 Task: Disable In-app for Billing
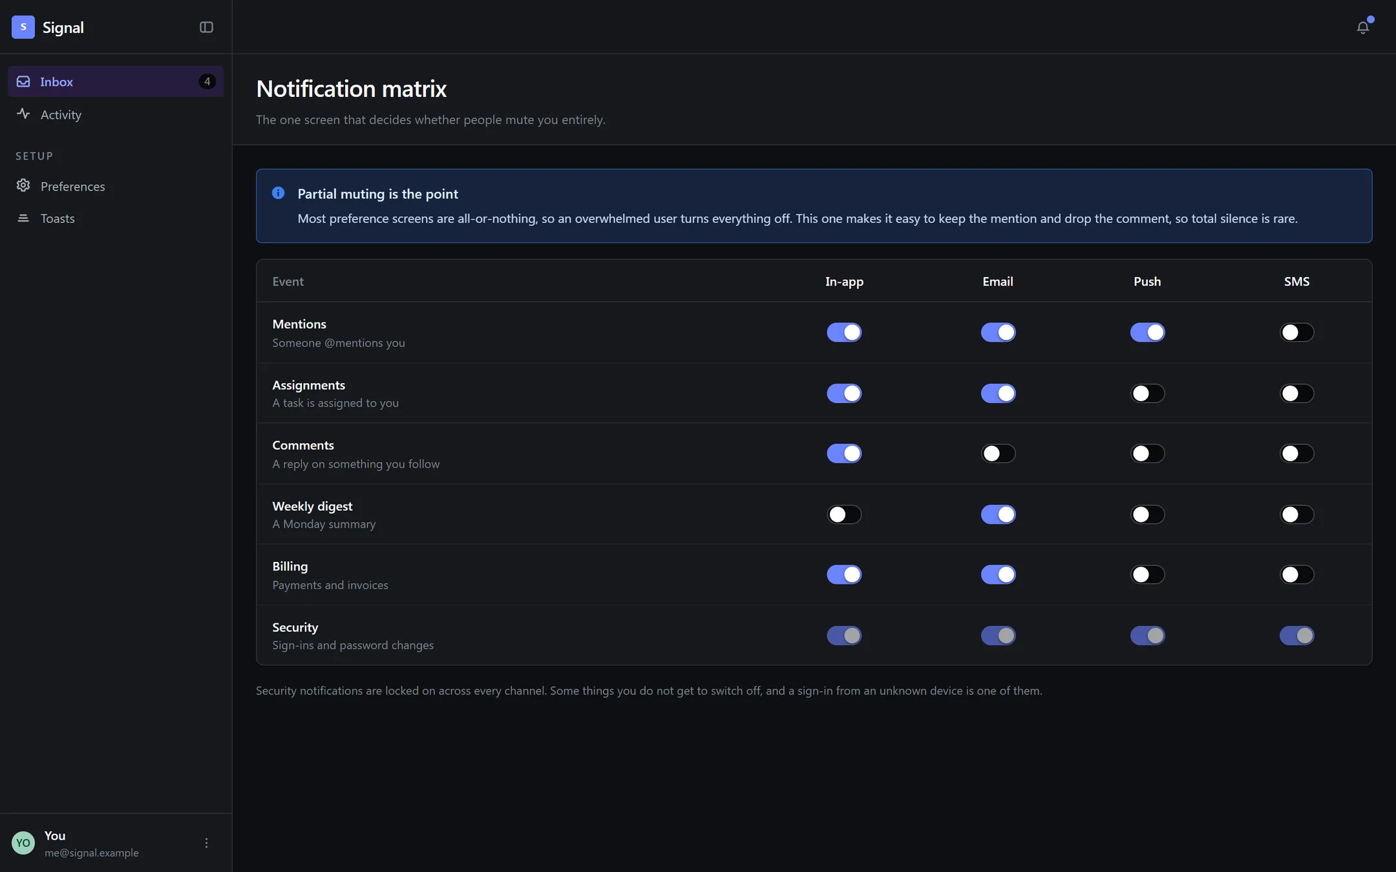tap(844, 574)
